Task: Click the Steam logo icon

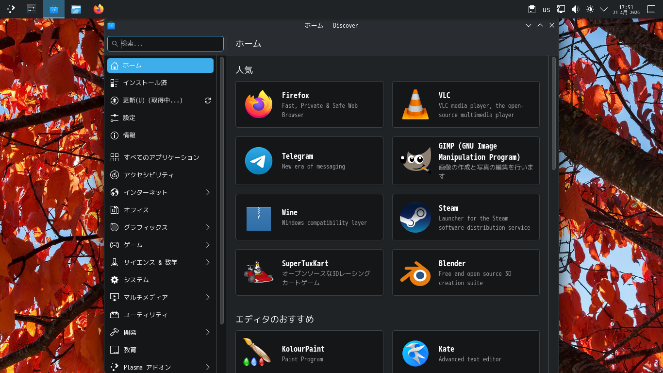Action: click(415, 217)
